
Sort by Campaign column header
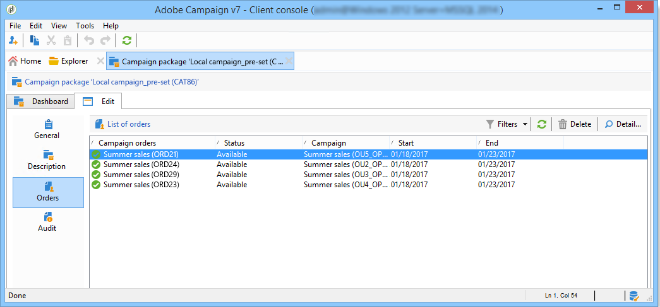point(346,143)
